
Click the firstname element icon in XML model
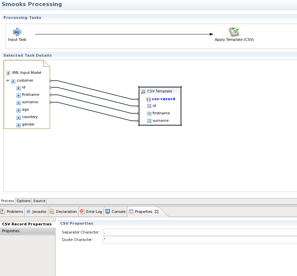(x=19, y=95)
